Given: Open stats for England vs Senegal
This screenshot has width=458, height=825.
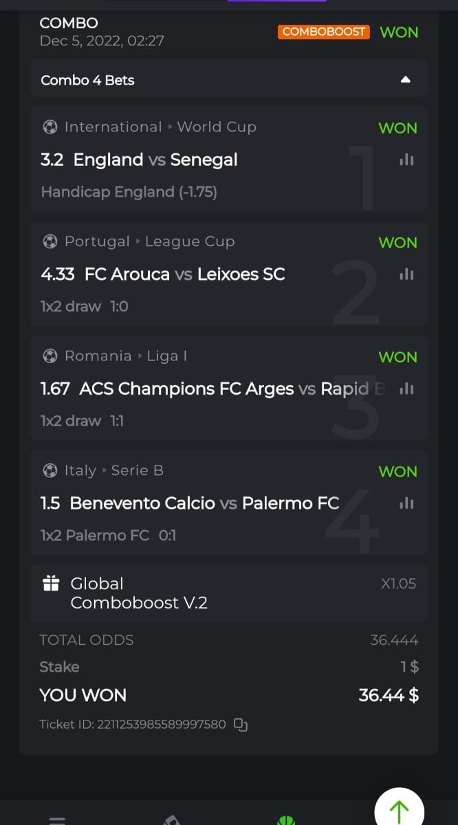Looking at the screenshot, I should pyautogui.click(x=406, y=159).
